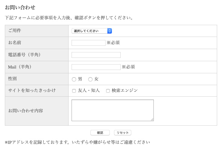Choose the 女 radio button
This screenshot has height=149, width=222.
point(90,79)
